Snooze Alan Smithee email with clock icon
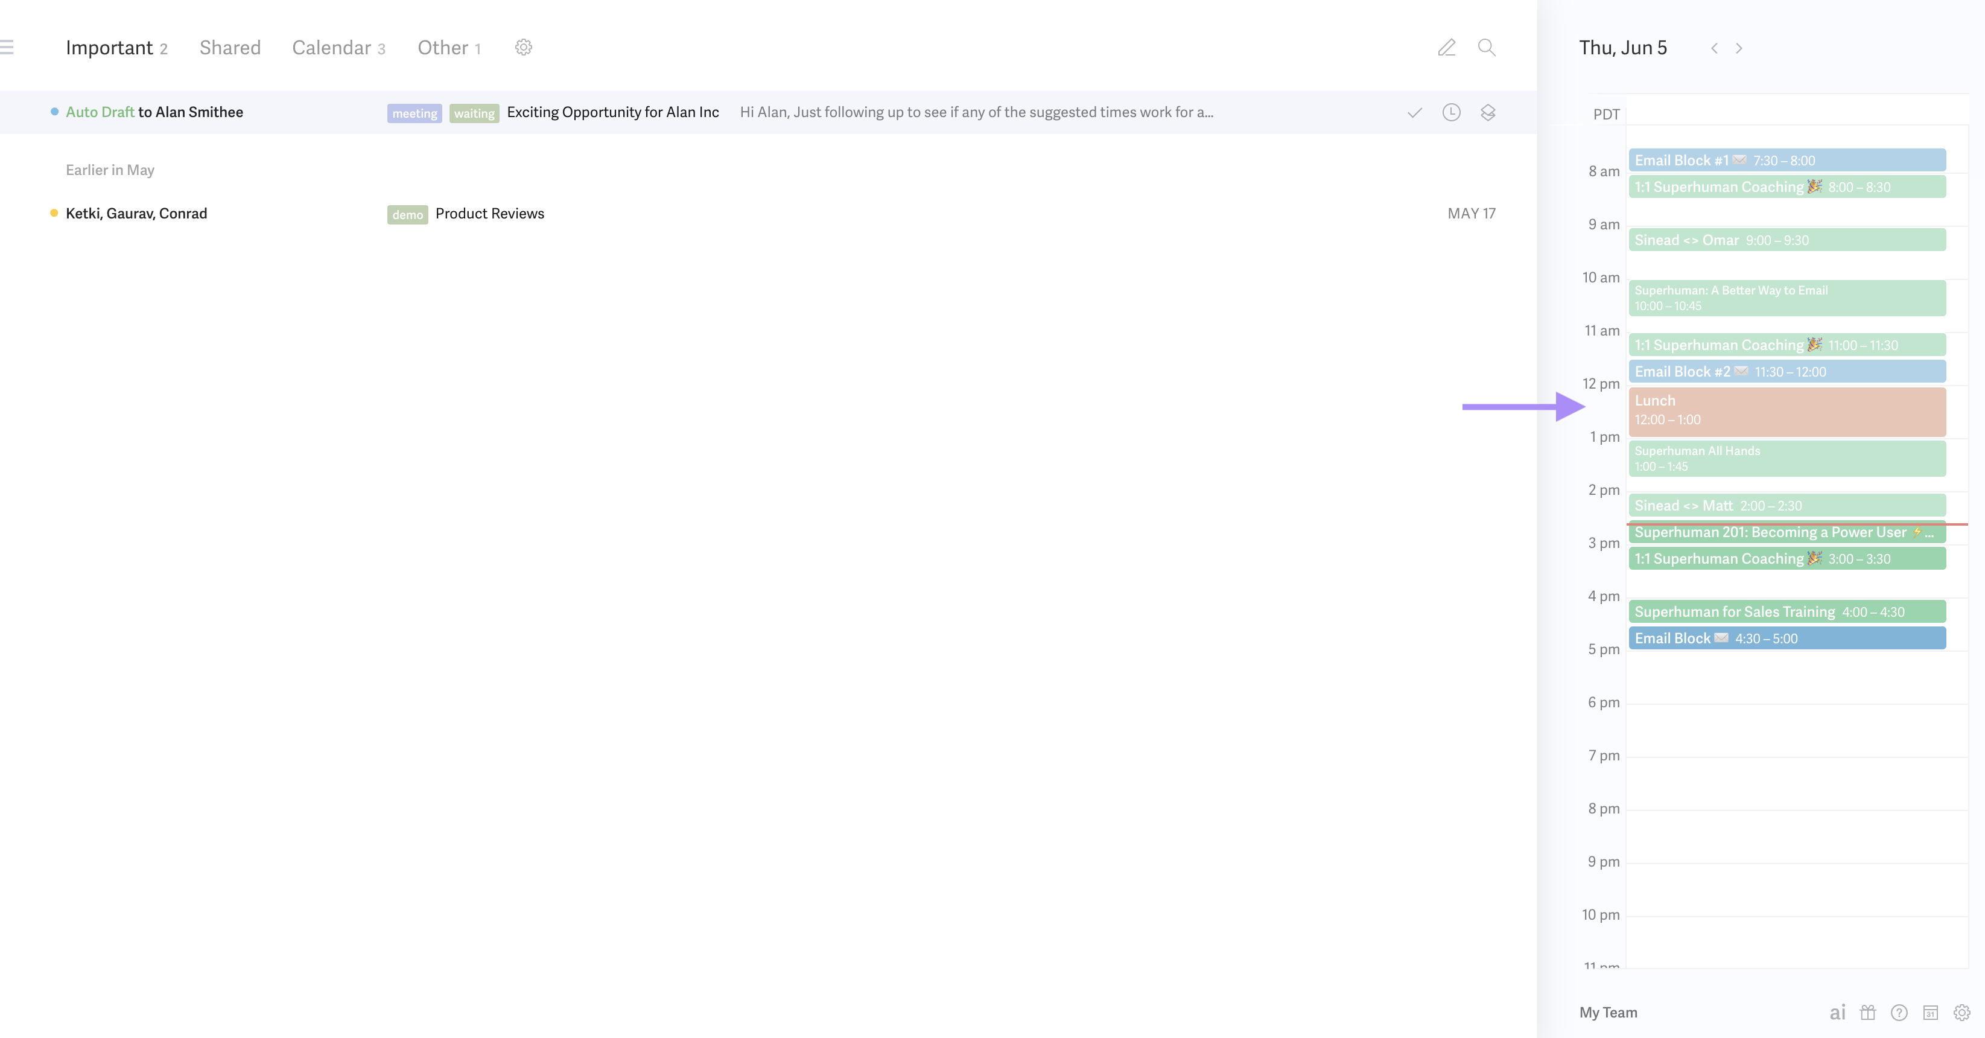This screenshot has width=1985, height=1038. [x=1451, y=112]
